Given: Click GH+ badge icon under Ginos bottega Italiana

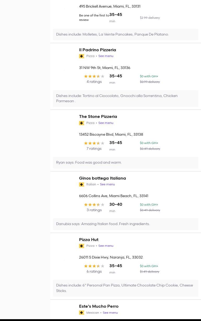Looking at the screenshot, I should click(x=81, y=185).
